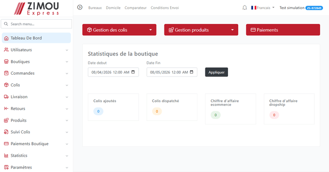Click the French flag icon
This screenshot has width=329, height=172.
click(x=254, y=8)
